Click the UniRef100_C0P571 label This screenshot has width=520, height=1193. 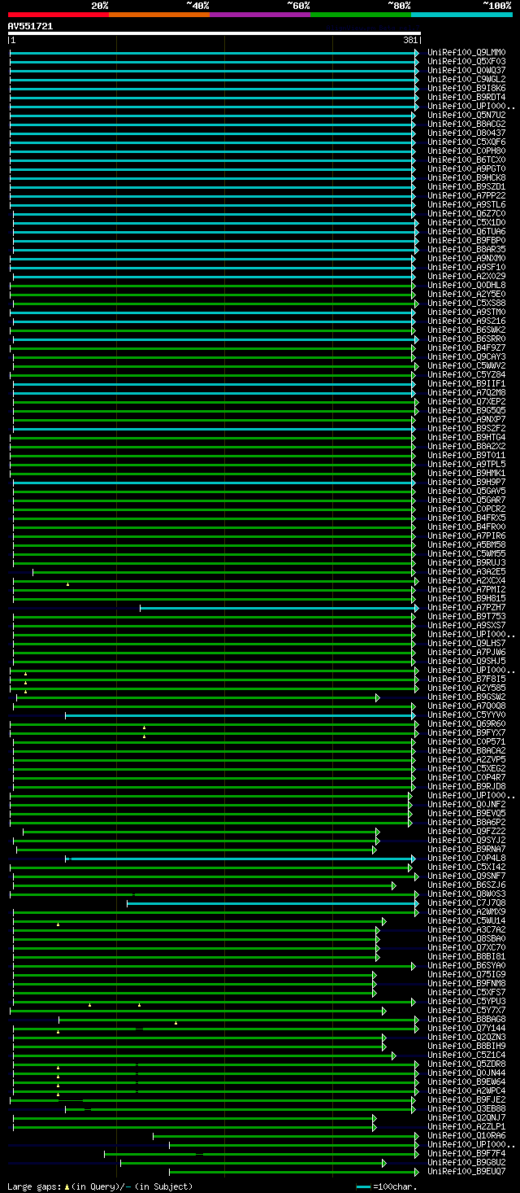pyautogui.click(x=466, y=742)
